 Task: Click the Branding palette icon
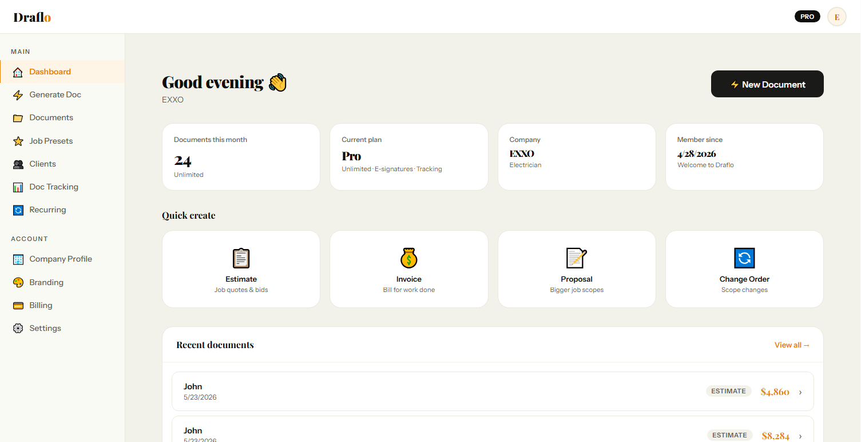(x=18, y=282)
